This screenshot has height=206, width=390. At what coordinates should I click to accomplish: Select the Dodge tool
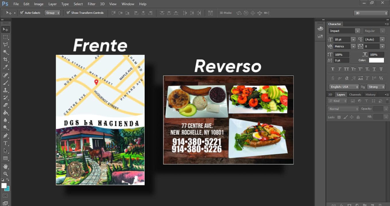[x=5, y=128]
